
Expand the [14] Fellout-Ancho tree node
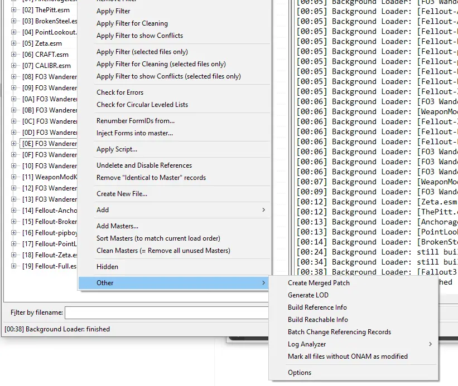(x=13, y=210)
